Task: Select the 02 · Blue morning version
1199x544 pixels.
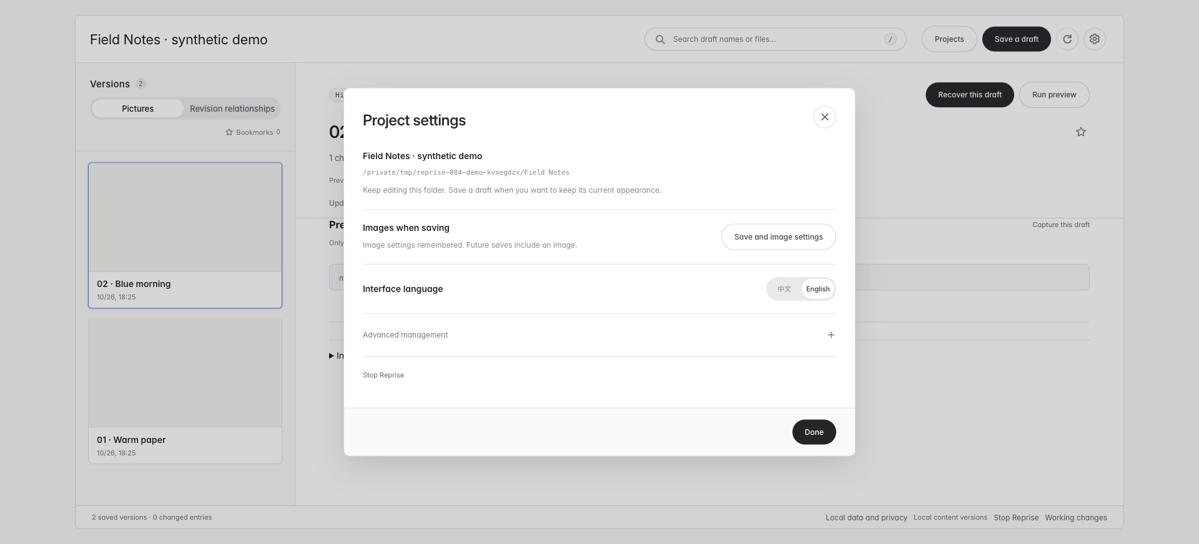Action: pos(185,235)
